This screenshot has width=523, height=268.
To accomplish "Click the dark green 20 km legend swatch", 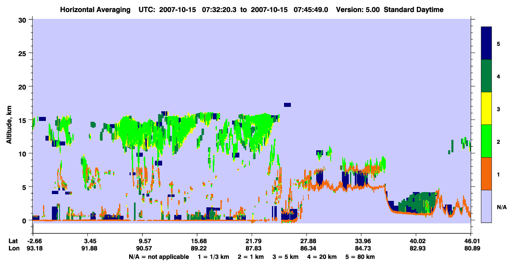I will tap(486, 76).
